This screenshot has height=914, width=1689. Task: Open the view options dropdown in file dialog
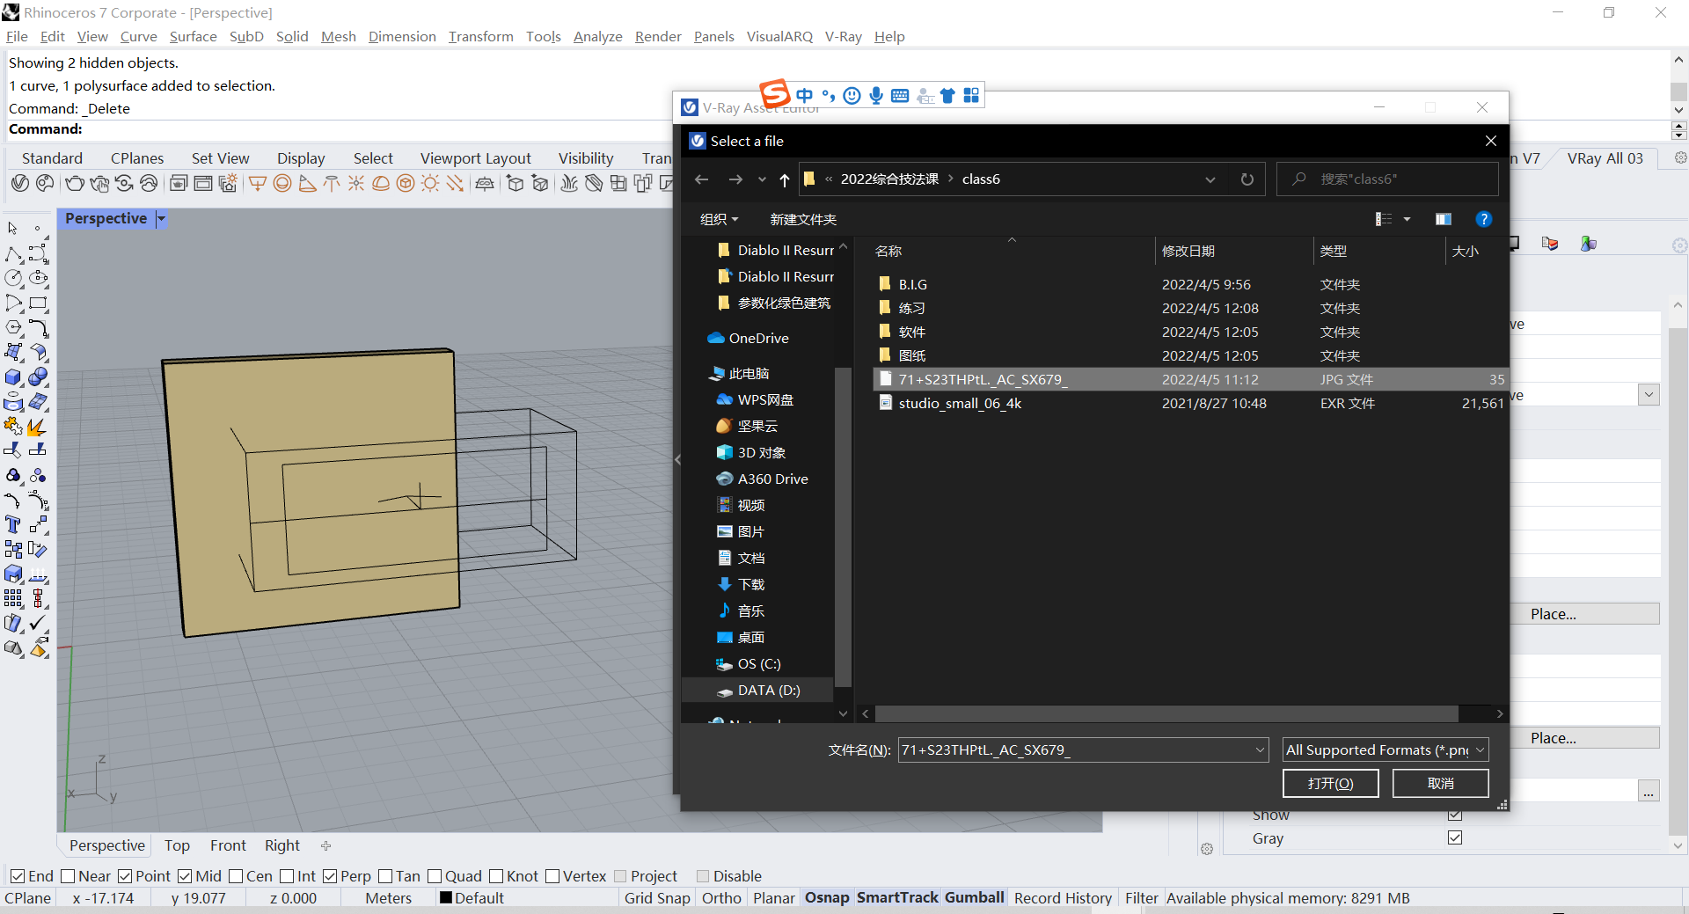[x=1407, y=219]
